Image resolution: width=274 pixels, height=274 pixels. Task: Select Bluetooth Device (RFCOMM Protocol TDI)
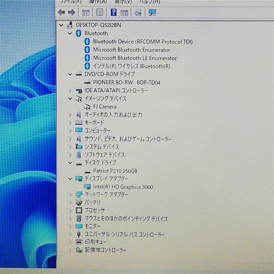tap(143, 42)
